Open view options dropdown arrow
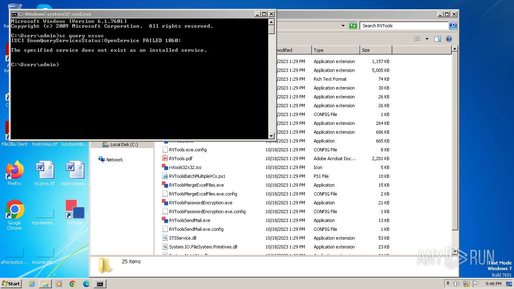This screenshot has width=514, height=289. click(427, 39)
